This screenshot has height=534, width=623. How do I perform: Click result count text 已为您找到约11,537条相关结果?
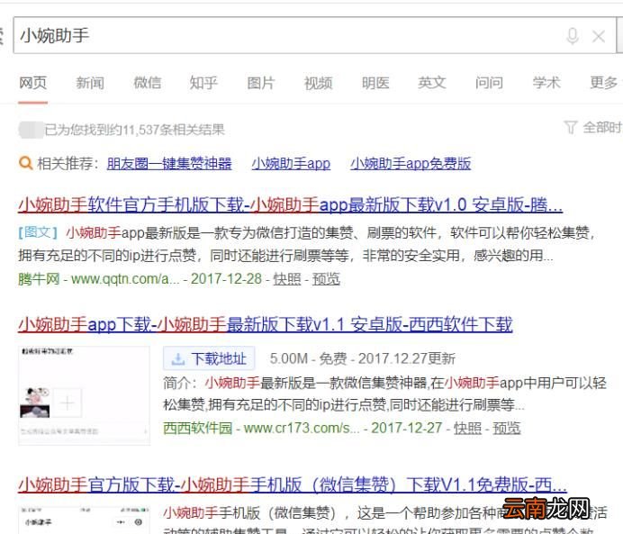(x=134, y=130)
